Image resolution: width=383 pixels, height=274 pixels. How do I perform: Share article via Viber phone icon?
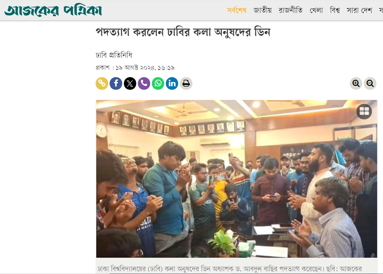[x=144, y=84]
